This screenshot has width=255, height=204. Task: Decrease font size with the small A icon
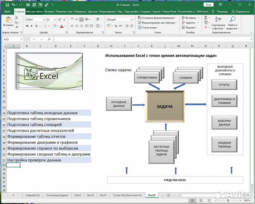[x=64, y=20]
